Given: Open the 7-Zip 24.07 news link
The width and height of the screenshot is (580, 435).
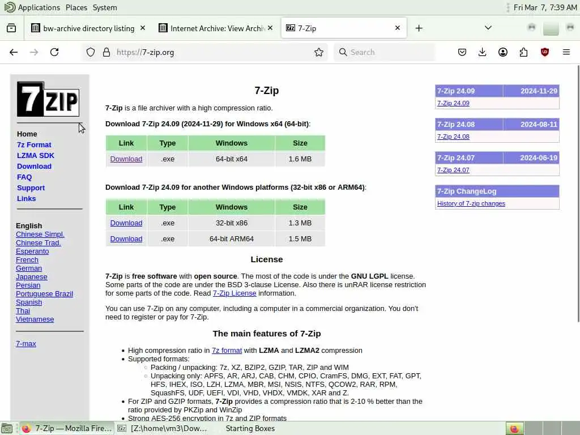Looking at the screenshot, I should click(x=453, y=170).
